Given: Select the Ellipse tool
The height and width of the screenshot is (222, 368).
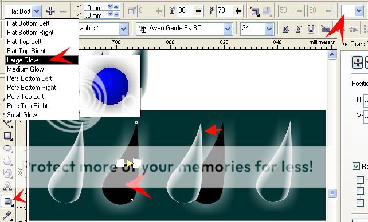Looking at the screenshot, I should pos(7,148).
